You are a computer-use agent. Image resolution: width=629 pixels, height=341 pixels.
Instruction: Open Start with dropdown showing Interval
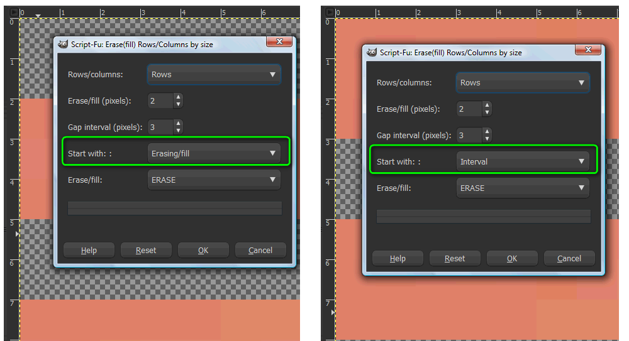[x=523, y=161]
